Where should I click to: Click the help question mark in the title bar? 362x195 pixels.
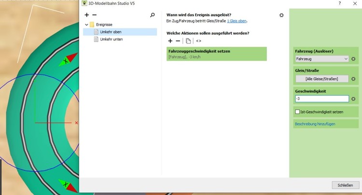340,3
